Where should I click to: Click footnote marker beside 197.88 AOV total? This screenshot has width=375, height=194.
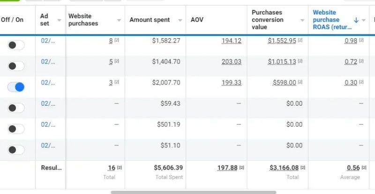[x=242, y=167]
